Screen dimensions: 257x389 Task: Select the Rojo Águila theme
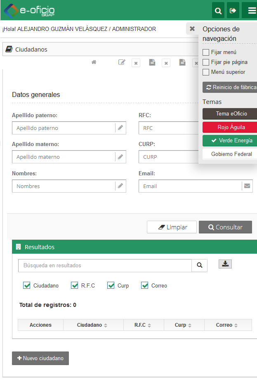[230, 127]
